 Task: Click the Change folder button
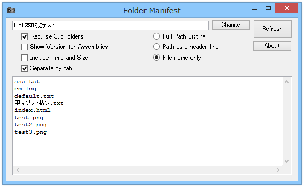(x=231, y=25)
